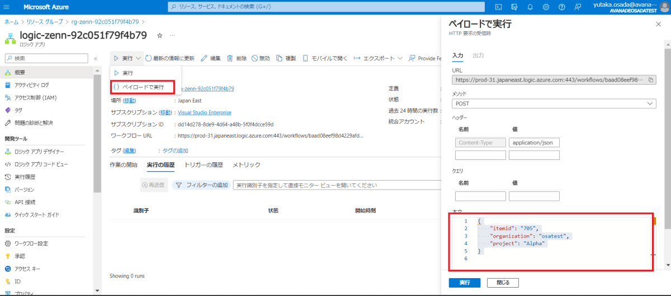Pin logic-zenn resource with the star icon
The width and height of the screenshot is (671, 296).
pos(160,35)
